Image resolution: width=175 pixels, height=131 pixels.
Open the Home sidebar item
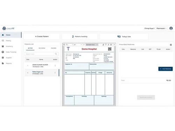(10, 35)
